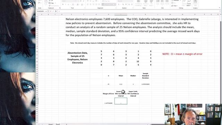
Task: Click the Borders icon in the Font group
Action: [x=73, y=5]
